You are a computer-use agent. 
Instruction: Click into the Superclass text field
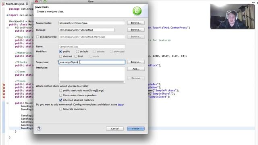pos(92,62)
